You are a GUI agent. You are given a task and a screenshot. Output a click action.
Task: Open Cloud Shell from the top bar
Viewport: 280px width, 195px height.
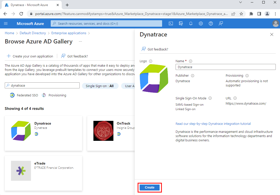[171, 23]
